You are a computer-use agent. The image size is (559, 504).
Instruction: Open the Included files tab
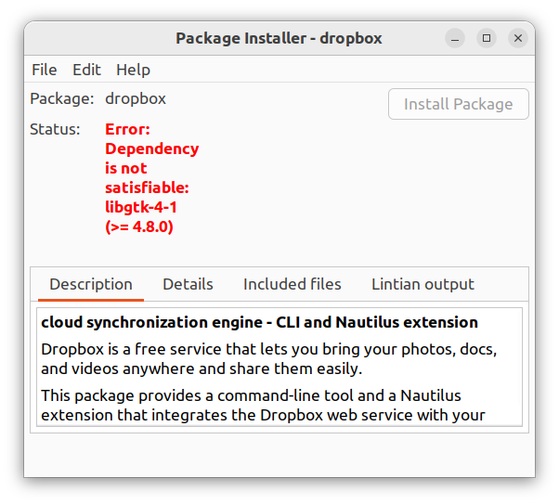pos(292,284)
